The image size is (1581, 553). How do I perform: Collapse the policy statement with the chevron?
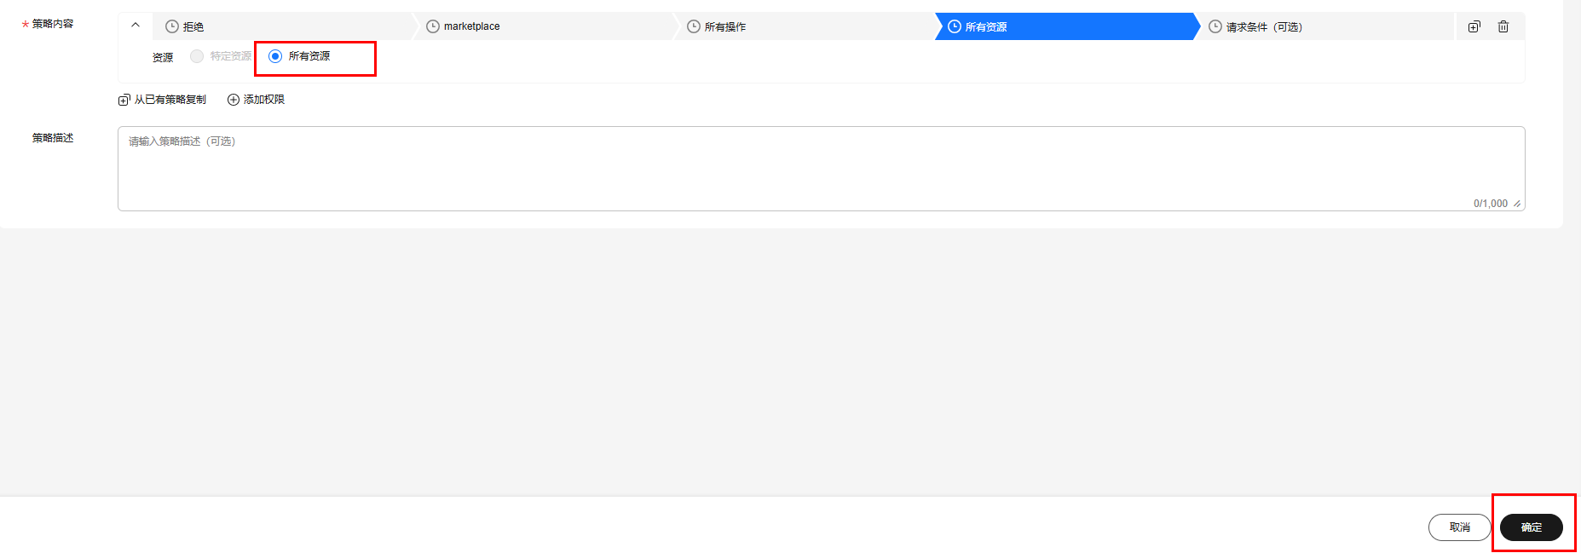coord(136,26)
